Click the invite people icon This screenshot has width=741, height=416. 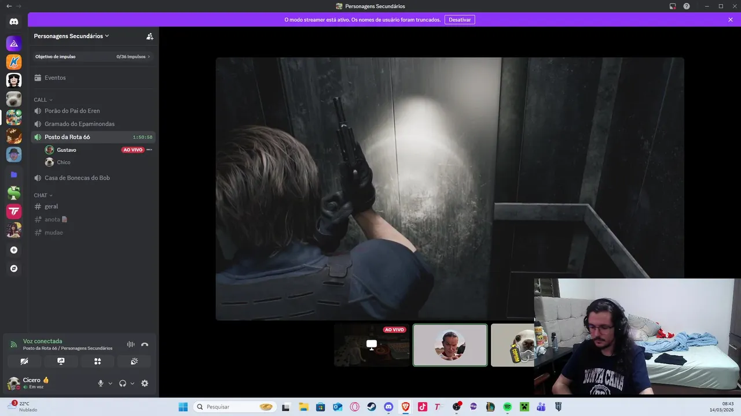coord(149,36)
